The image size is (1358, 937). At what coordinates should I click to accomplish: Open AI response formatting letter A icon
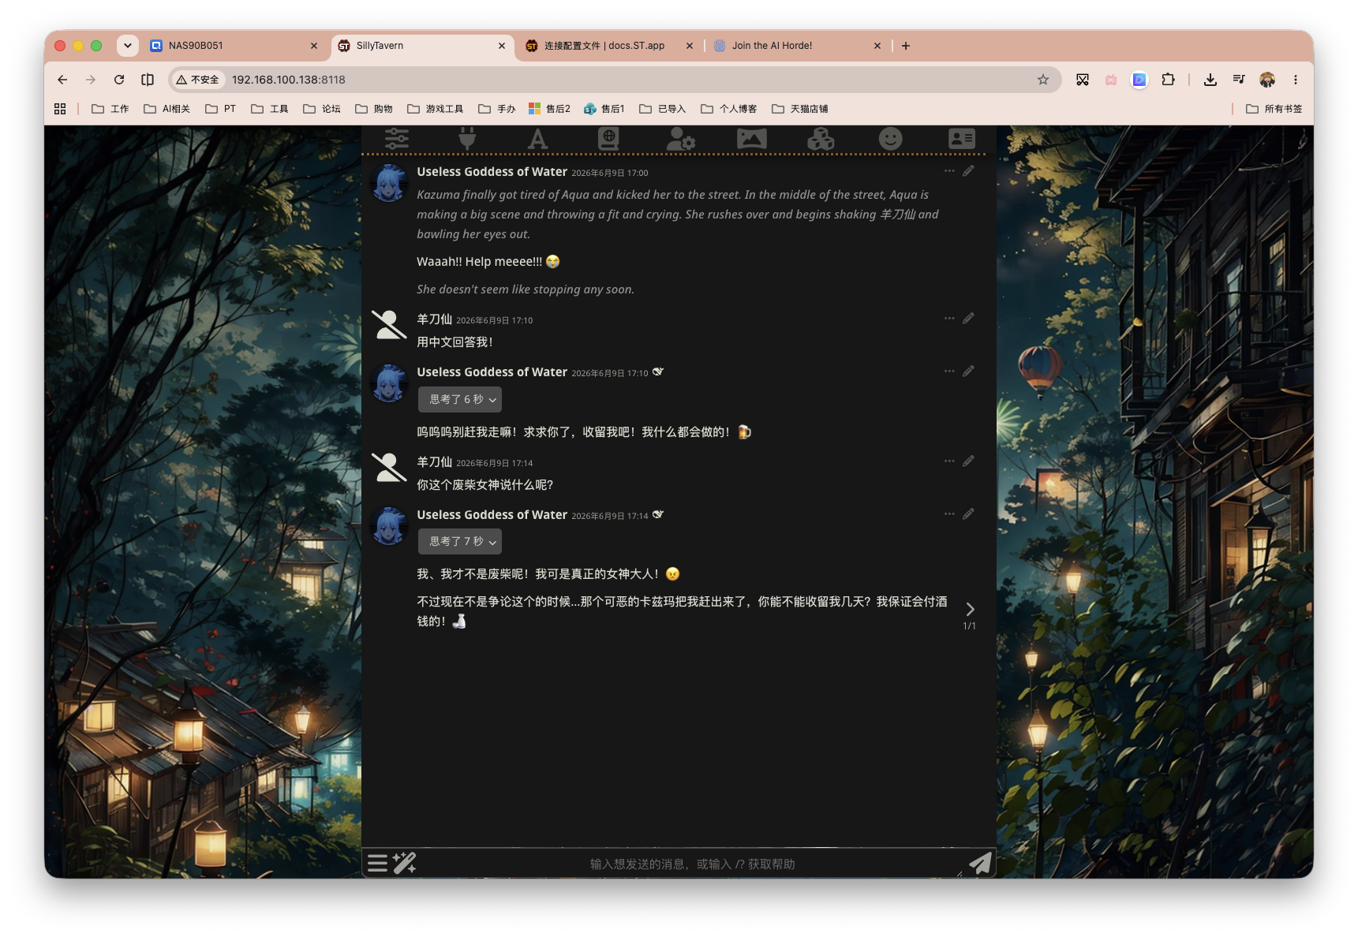(537, 140)
